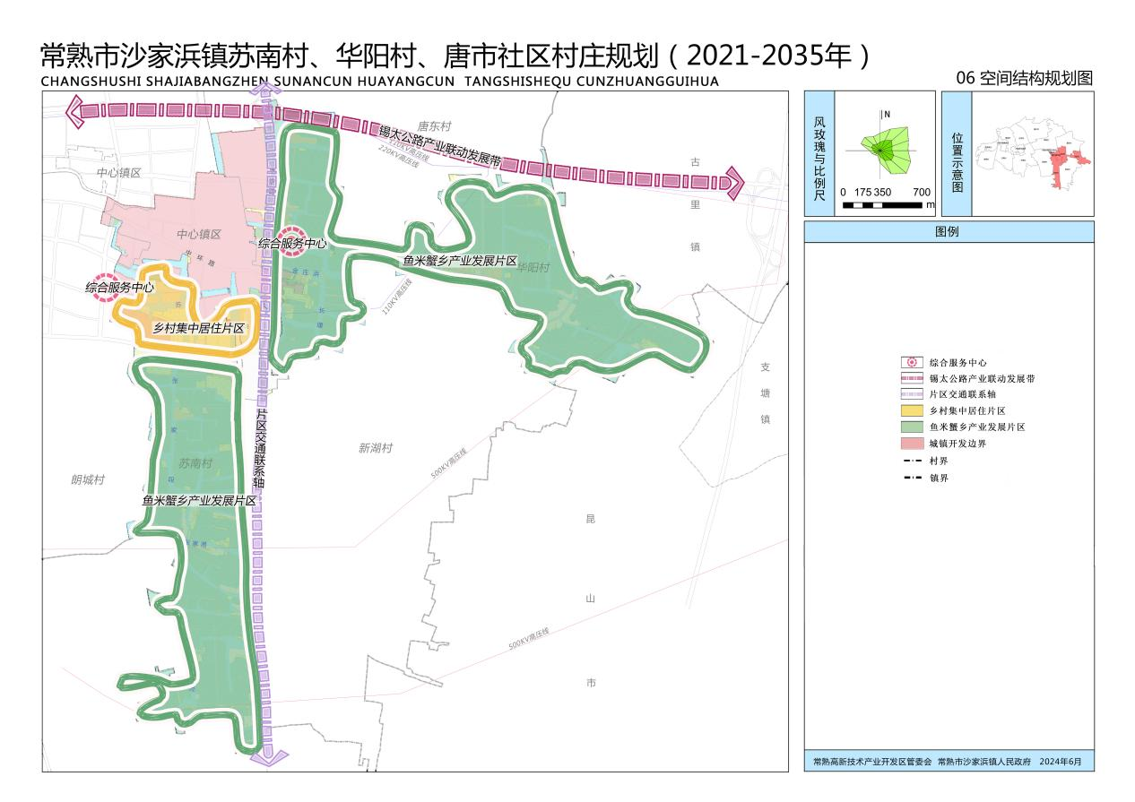Click the green 鱼米蟹乡产业发展片区 legend swatch

tap(912, 427)
